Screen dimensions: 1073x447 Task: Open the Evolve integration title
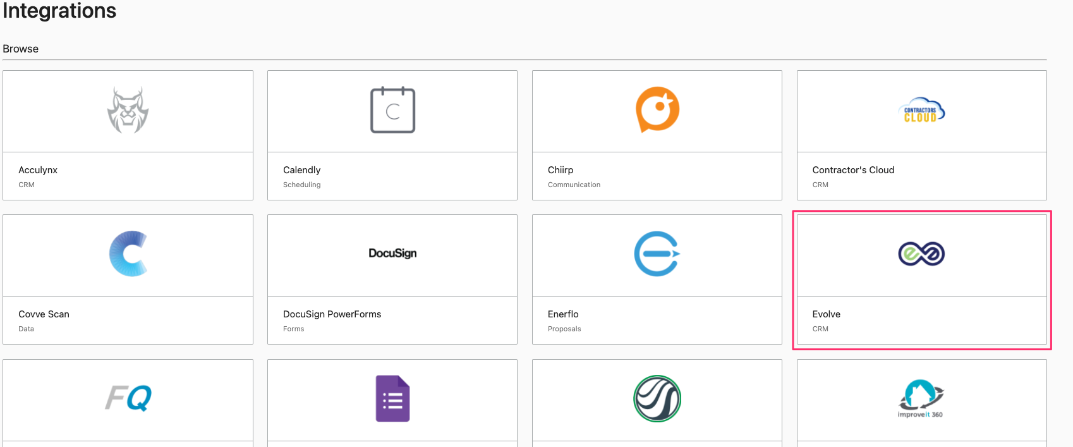click(x=826, y=314)
